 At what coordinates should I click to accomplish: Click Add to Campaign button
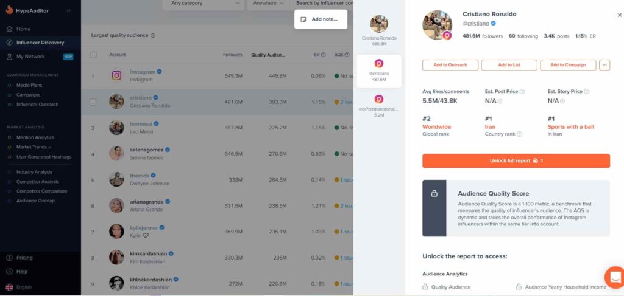(568, 65)
